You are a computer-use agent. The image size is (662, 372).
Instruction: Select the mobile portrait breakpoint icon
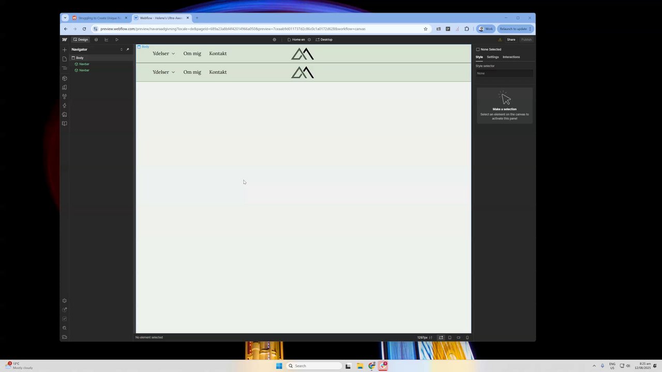pyautogui.click(x=467, y=337)
